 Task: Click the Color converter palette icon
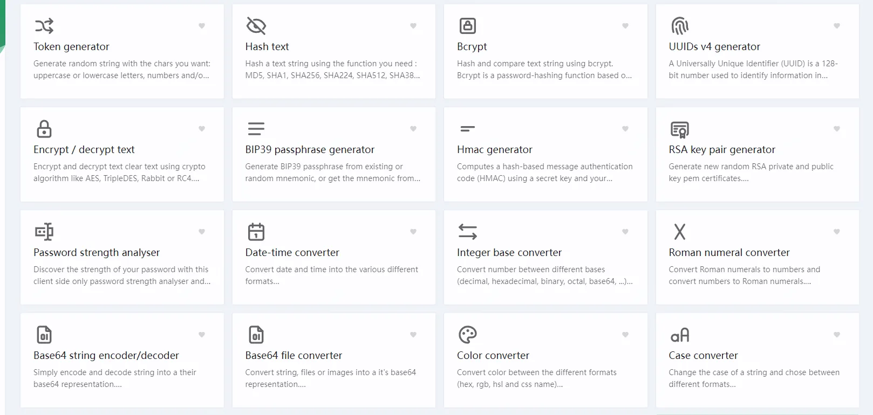coord(467,335)
